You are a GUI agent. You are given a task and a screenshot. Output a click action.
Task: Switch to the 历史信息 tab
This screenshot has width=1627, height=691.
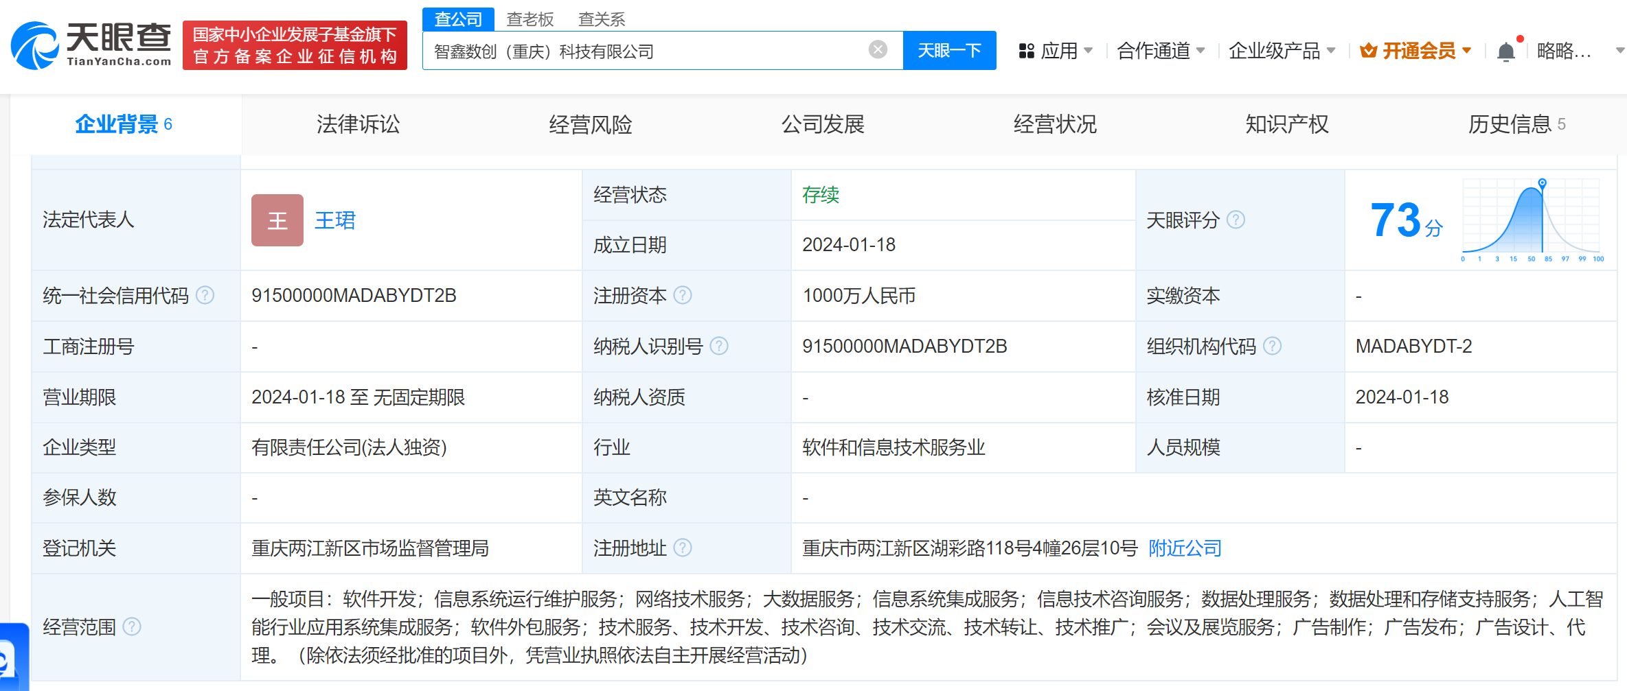coord(1516,124)
